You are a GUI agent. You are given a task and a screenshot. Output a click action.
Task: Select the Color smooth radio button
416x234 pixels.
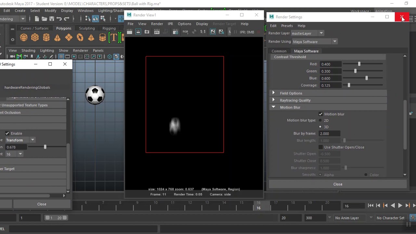tap(366, 175)
